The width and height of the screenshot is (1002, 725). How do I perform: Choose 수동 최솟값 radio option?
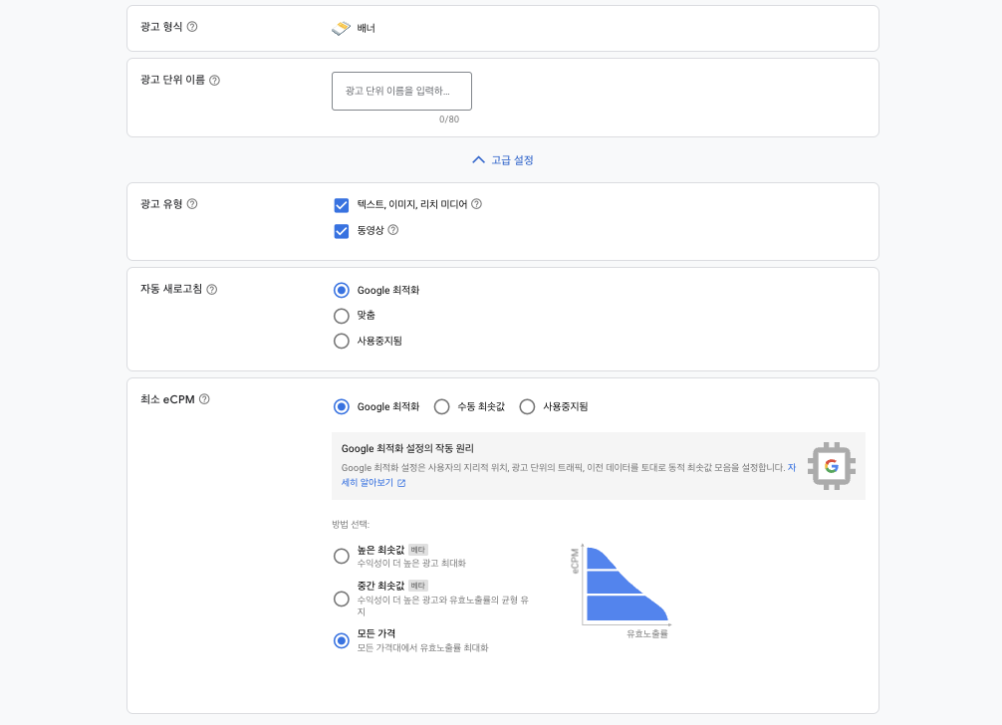pos(441,407)
